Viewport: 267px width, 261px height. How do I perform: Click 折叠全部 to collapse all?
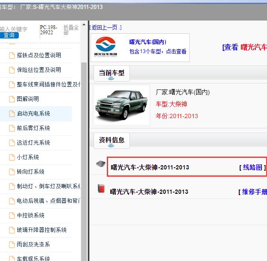pyautogui.click(x=71, y=30)
